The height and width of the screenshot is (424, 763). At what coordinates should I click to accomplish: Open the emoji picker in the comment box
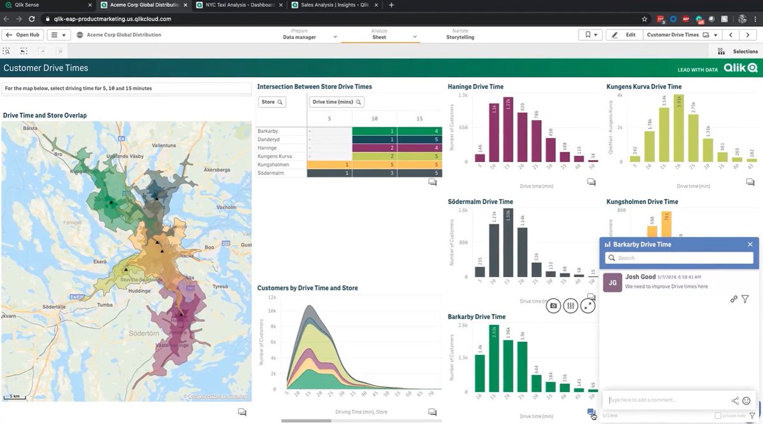[x=746, y=400]
